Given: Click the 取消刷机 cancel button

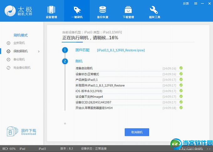Looking at the screenshot, I should 137,132.
